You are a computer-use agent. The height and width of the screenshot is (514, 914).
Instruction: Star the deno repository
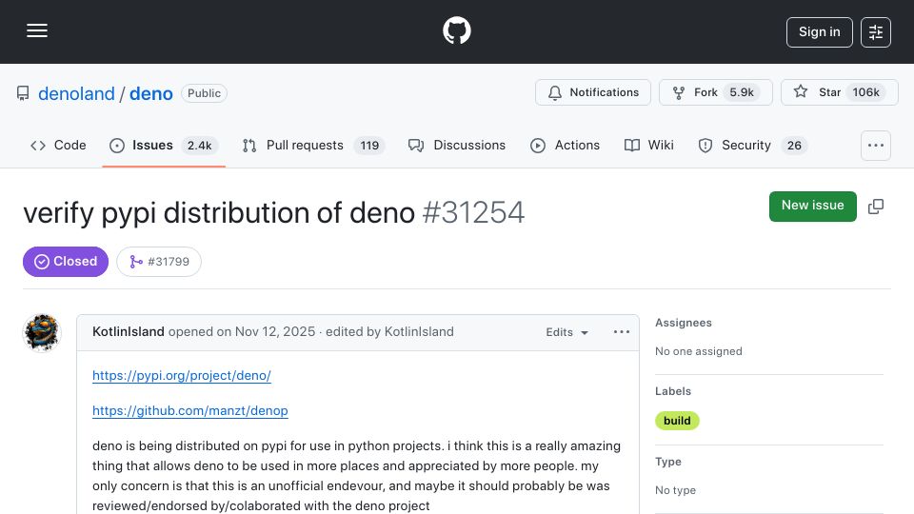tap(839, 92)
